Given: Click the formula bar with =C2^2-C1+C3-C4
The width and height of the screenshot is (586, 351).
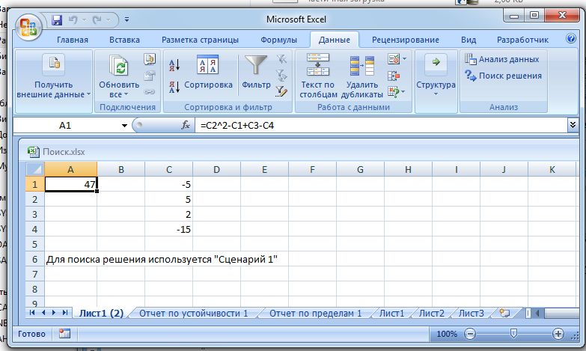Looking at the screenshot, I should [x=380, y=125].
